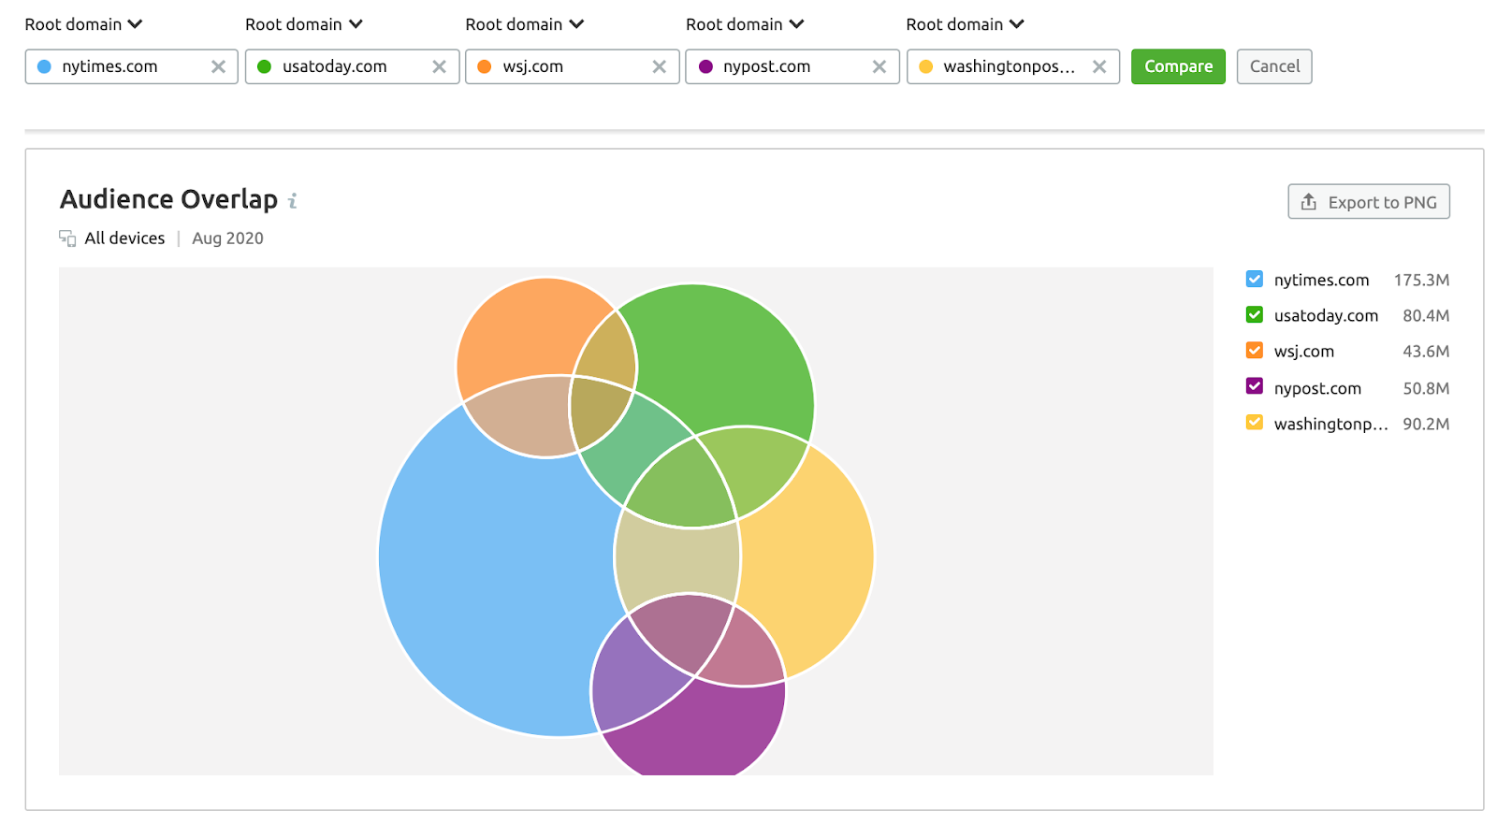Clear the washingtonpost domain entry
The width and height of the screenshot is (1497, 838).
[x=1099, y=66]
